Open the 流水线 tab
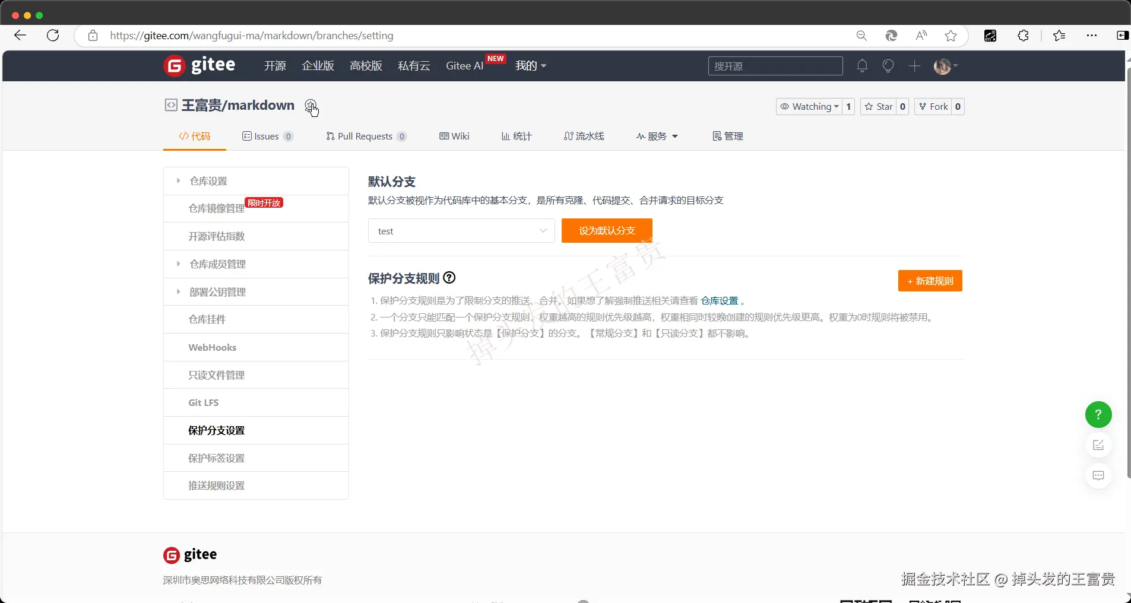The width and height of the screenshot is (1131, 603). 584,137
